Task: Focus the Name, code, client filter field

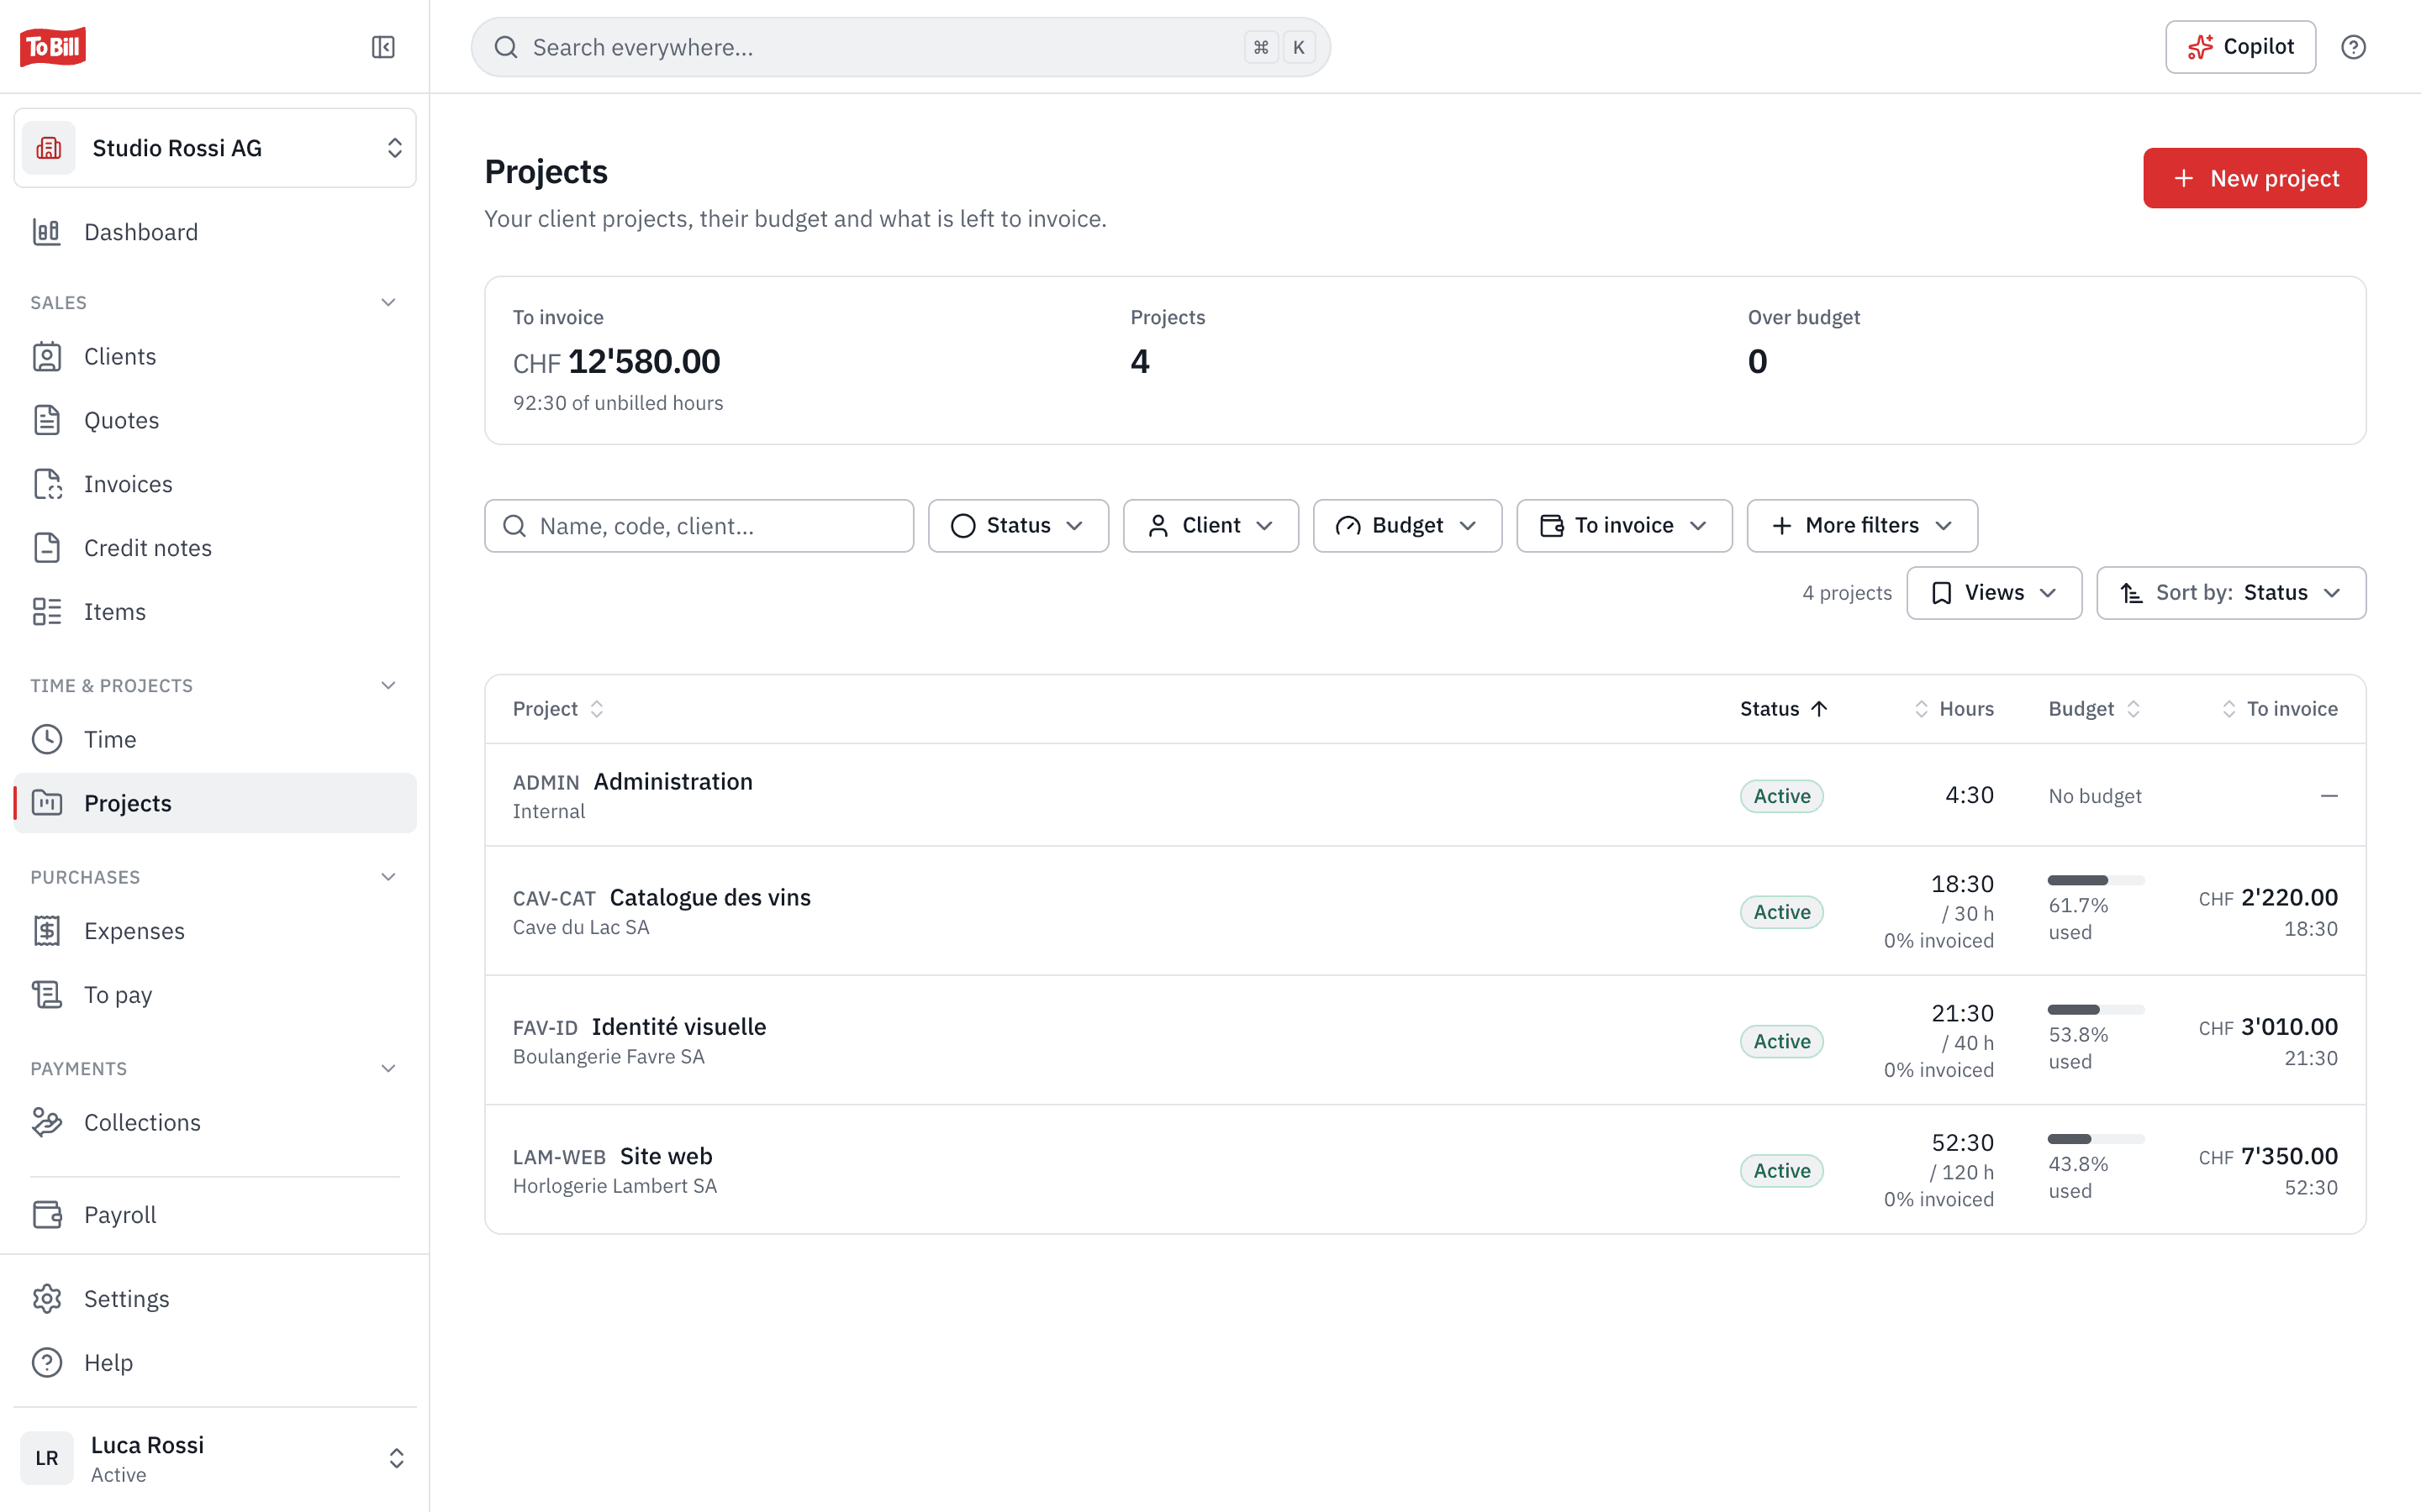Action: [x=699, y=526]
